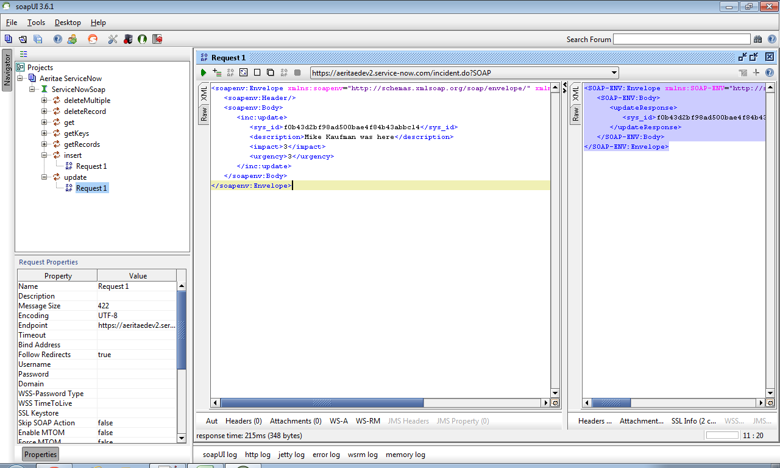Select request XML vertical tab
780x468 pixels.
(x=204, y=94)
